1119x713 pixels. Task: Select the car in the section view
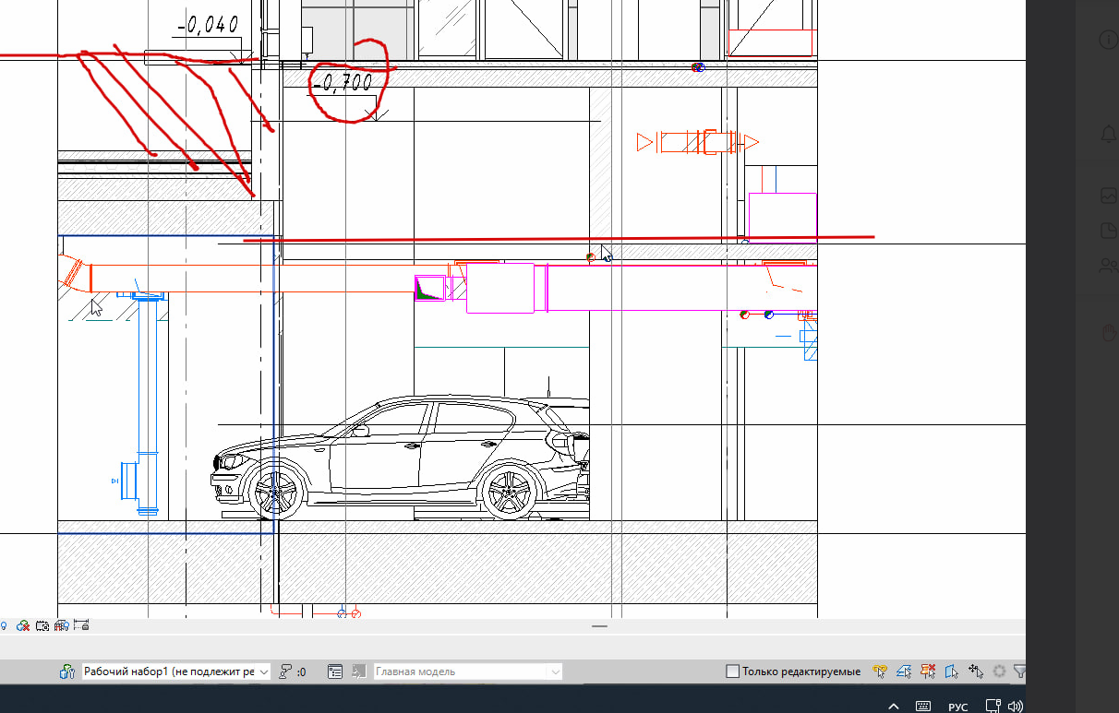(400, 458)
